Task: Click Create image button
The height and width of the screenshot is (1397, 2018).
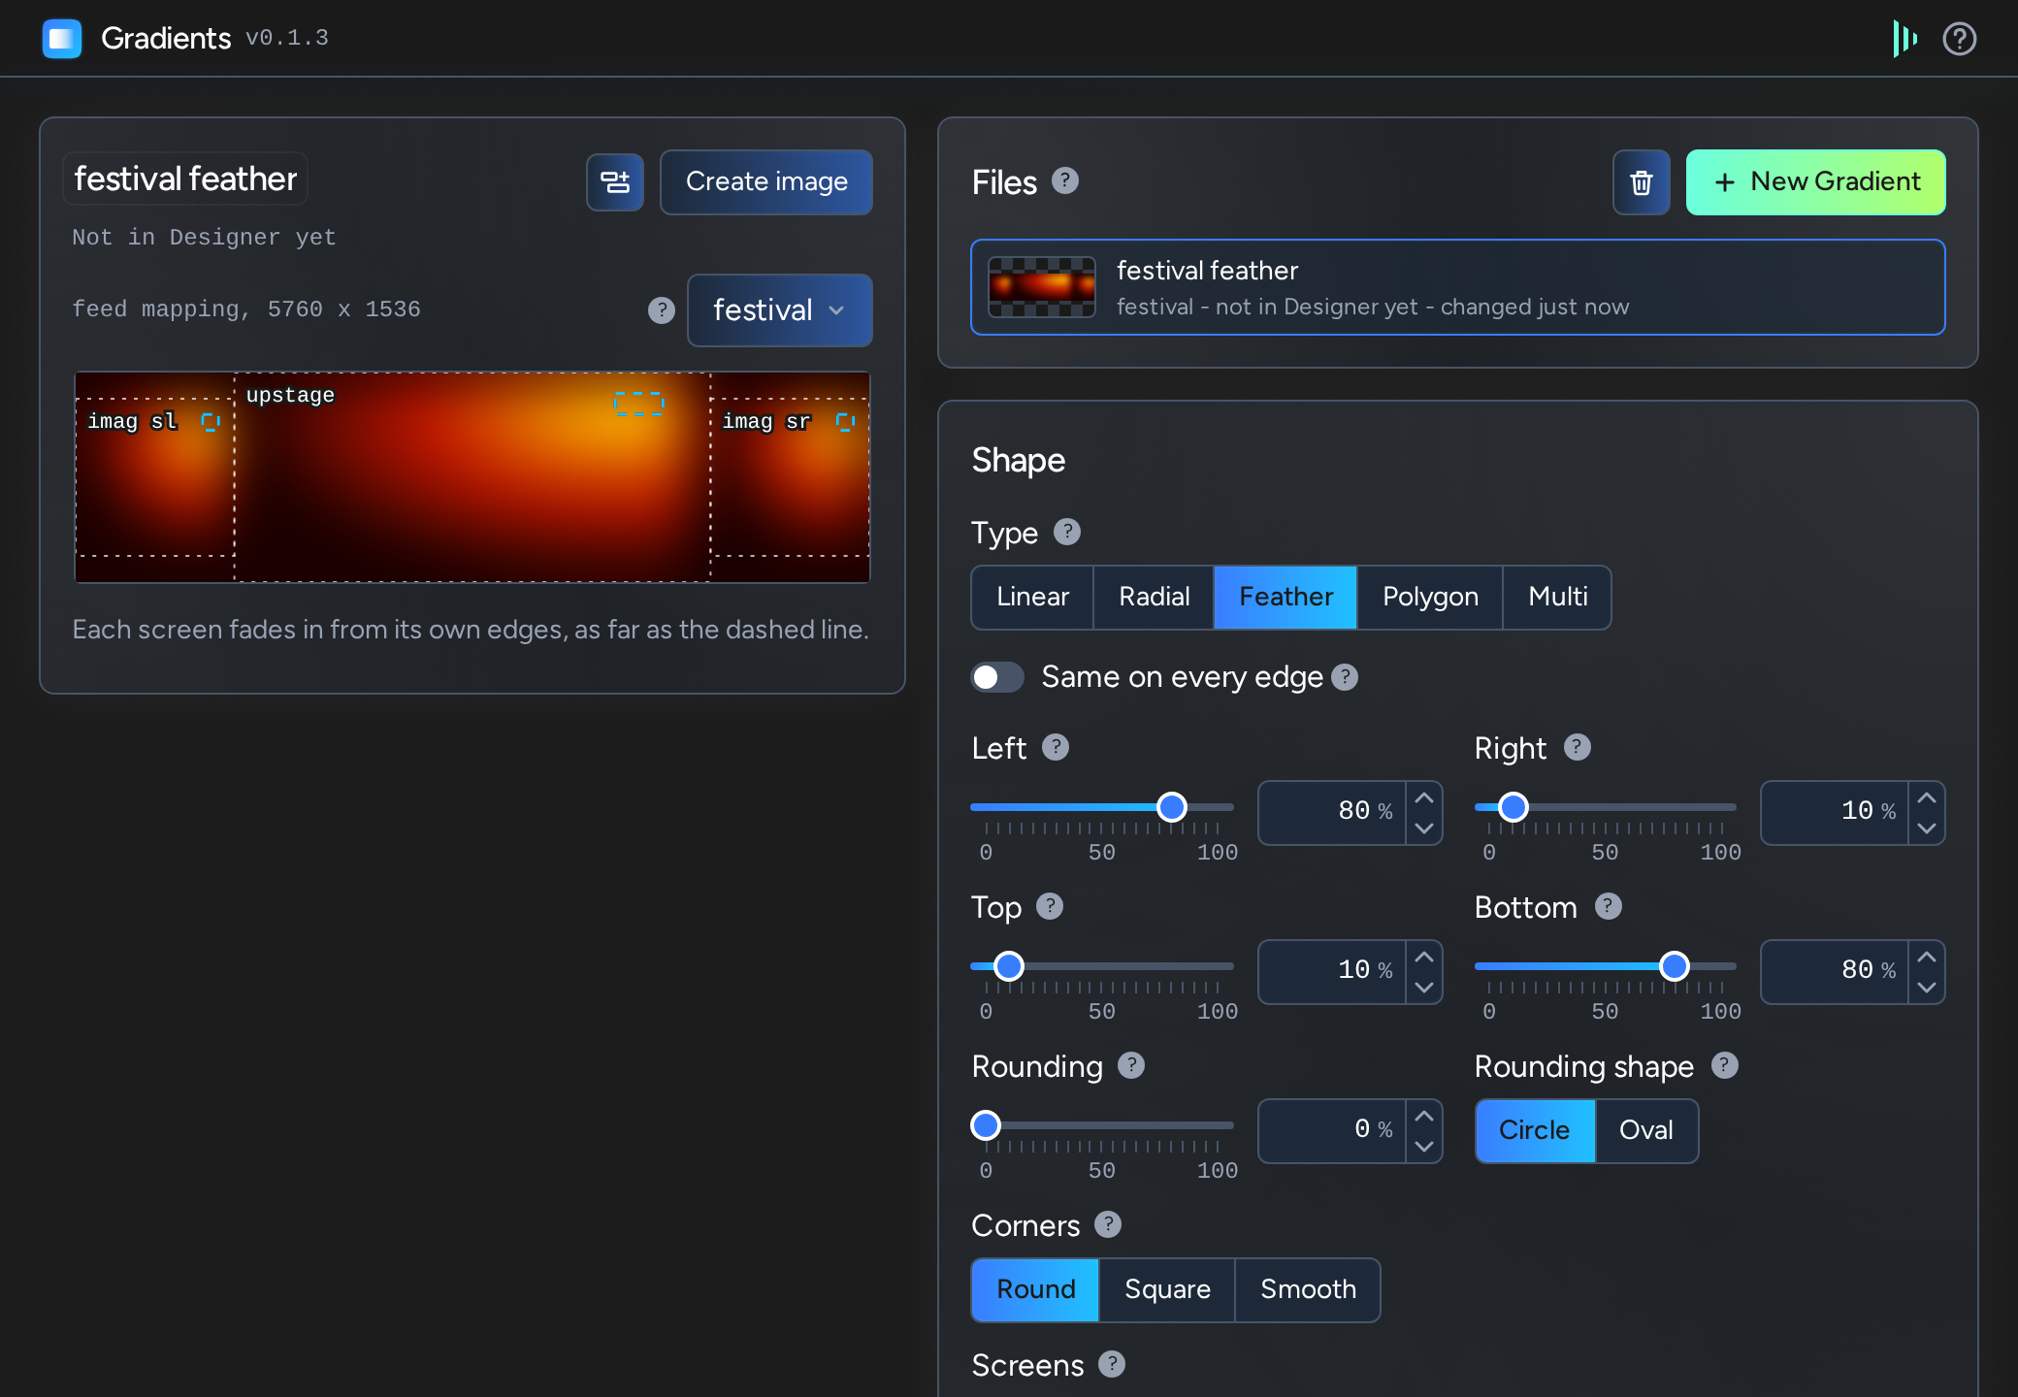Action: click(766, 182)
